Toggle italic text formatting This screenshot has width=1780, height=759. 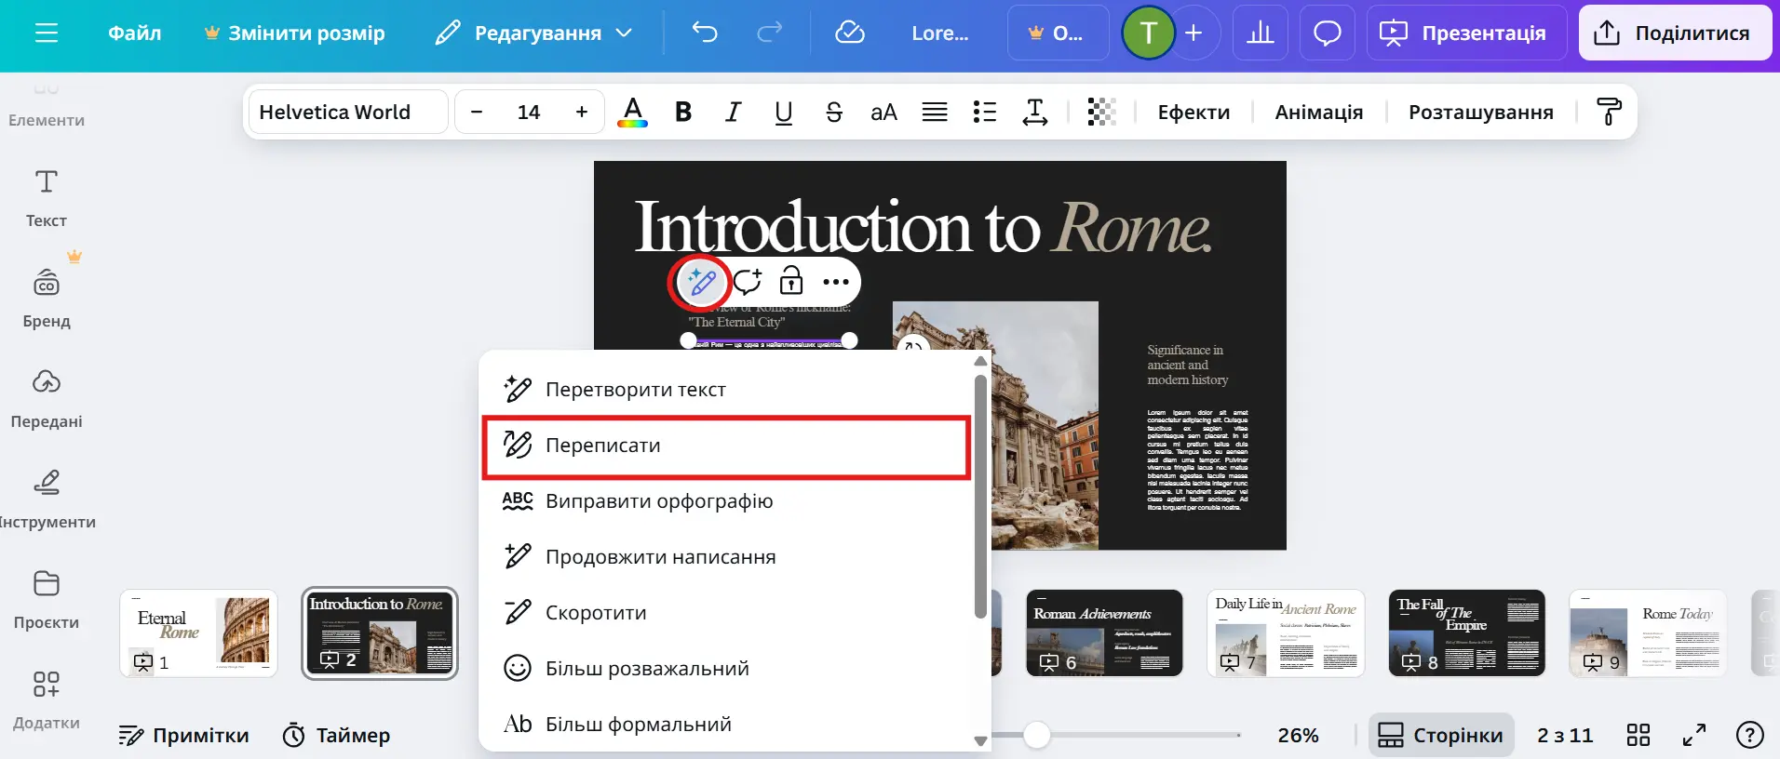pos(734,113)
